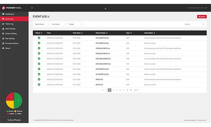Focus the Search input field

tap(194, 24)
